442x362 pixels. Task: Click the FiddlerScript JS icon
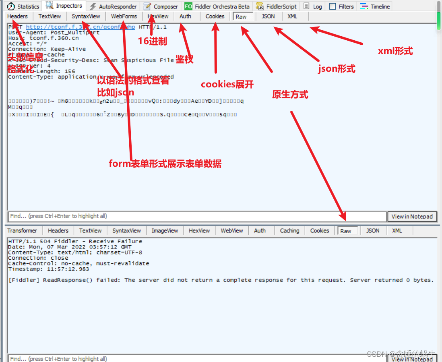(260, 6)
